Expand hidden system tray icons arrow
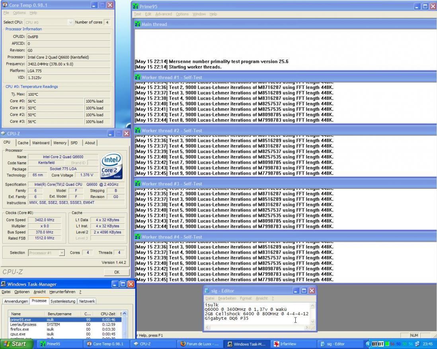 (368, 344)
